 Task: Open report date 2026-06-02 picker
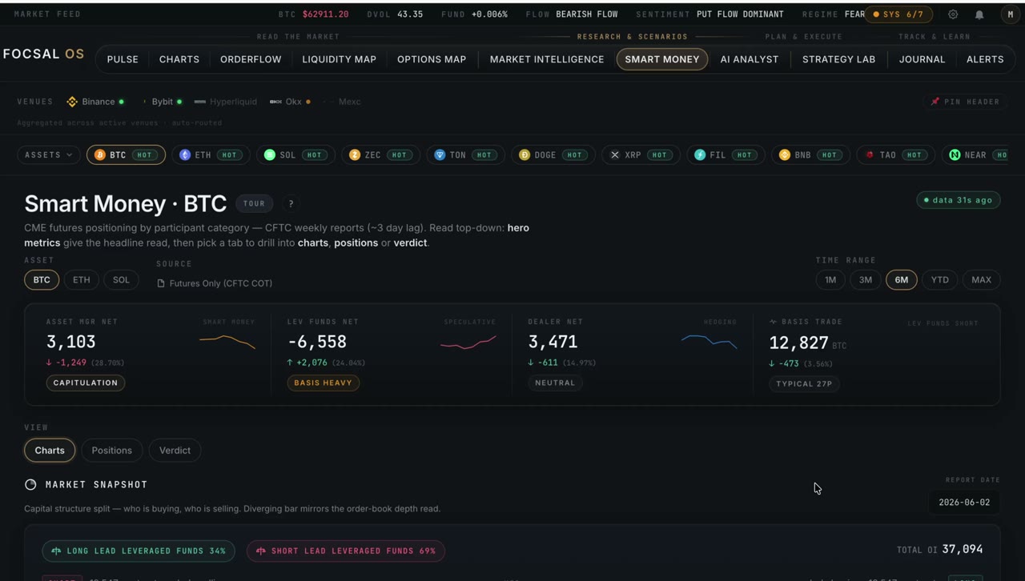[964, 503]
